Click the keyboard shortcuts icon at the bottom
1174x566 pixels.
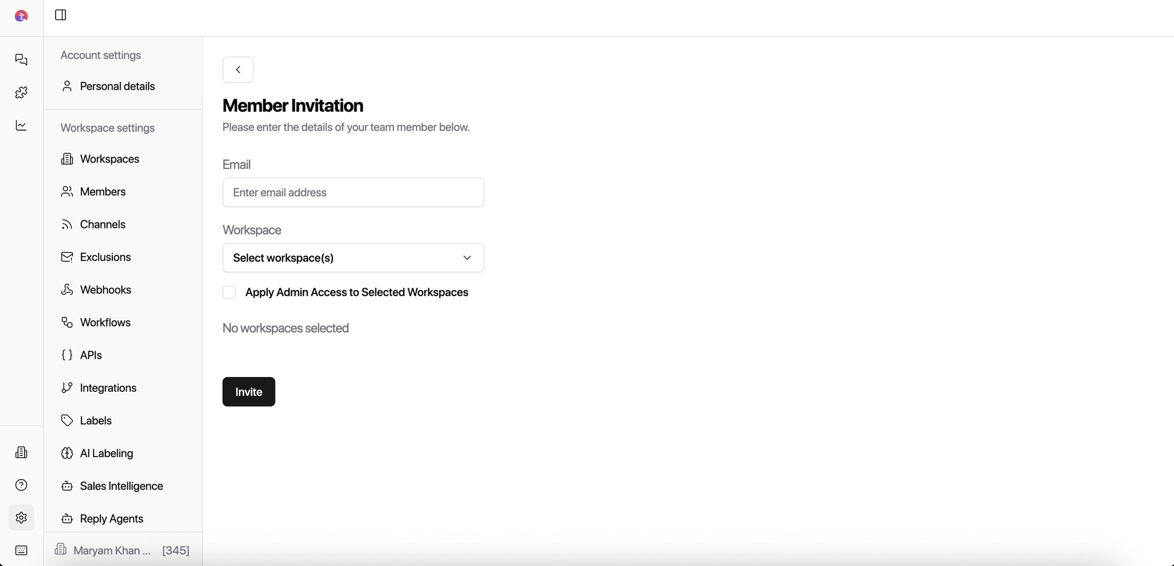coord(21,550)
